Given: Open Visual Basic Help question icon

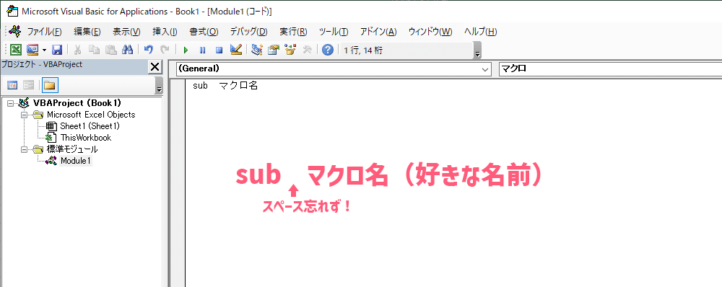Looking at the screenshot, I should click(x=327, y=50).
